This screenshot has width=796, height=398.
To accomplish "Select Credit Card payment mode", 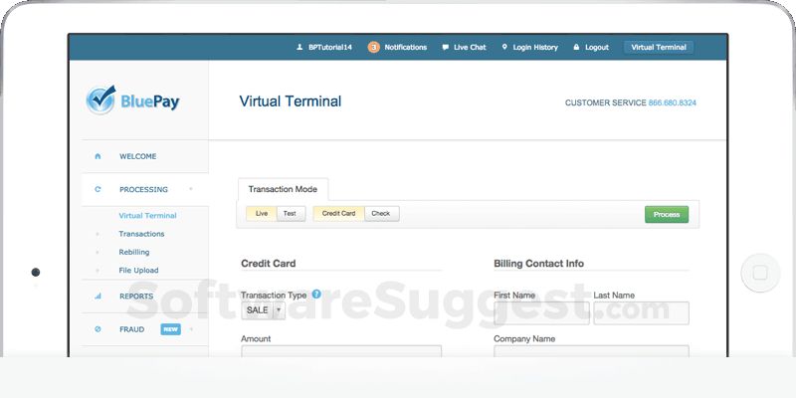I will [338, 214].
